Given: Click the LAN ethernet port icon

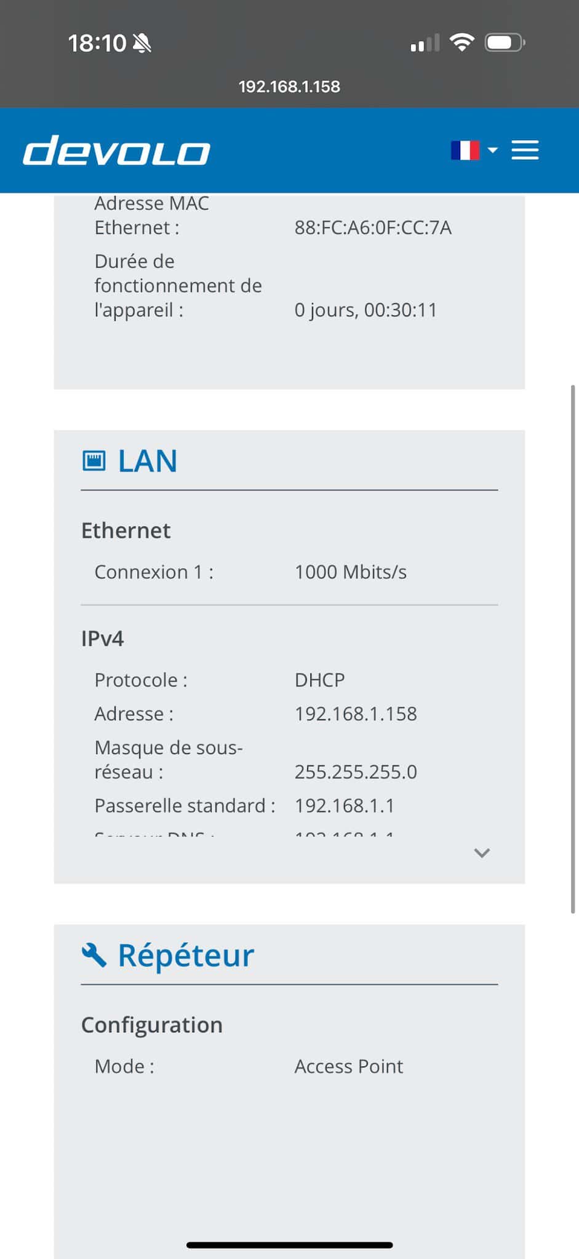Looking at the screenshot, I should tap(94, 461).
